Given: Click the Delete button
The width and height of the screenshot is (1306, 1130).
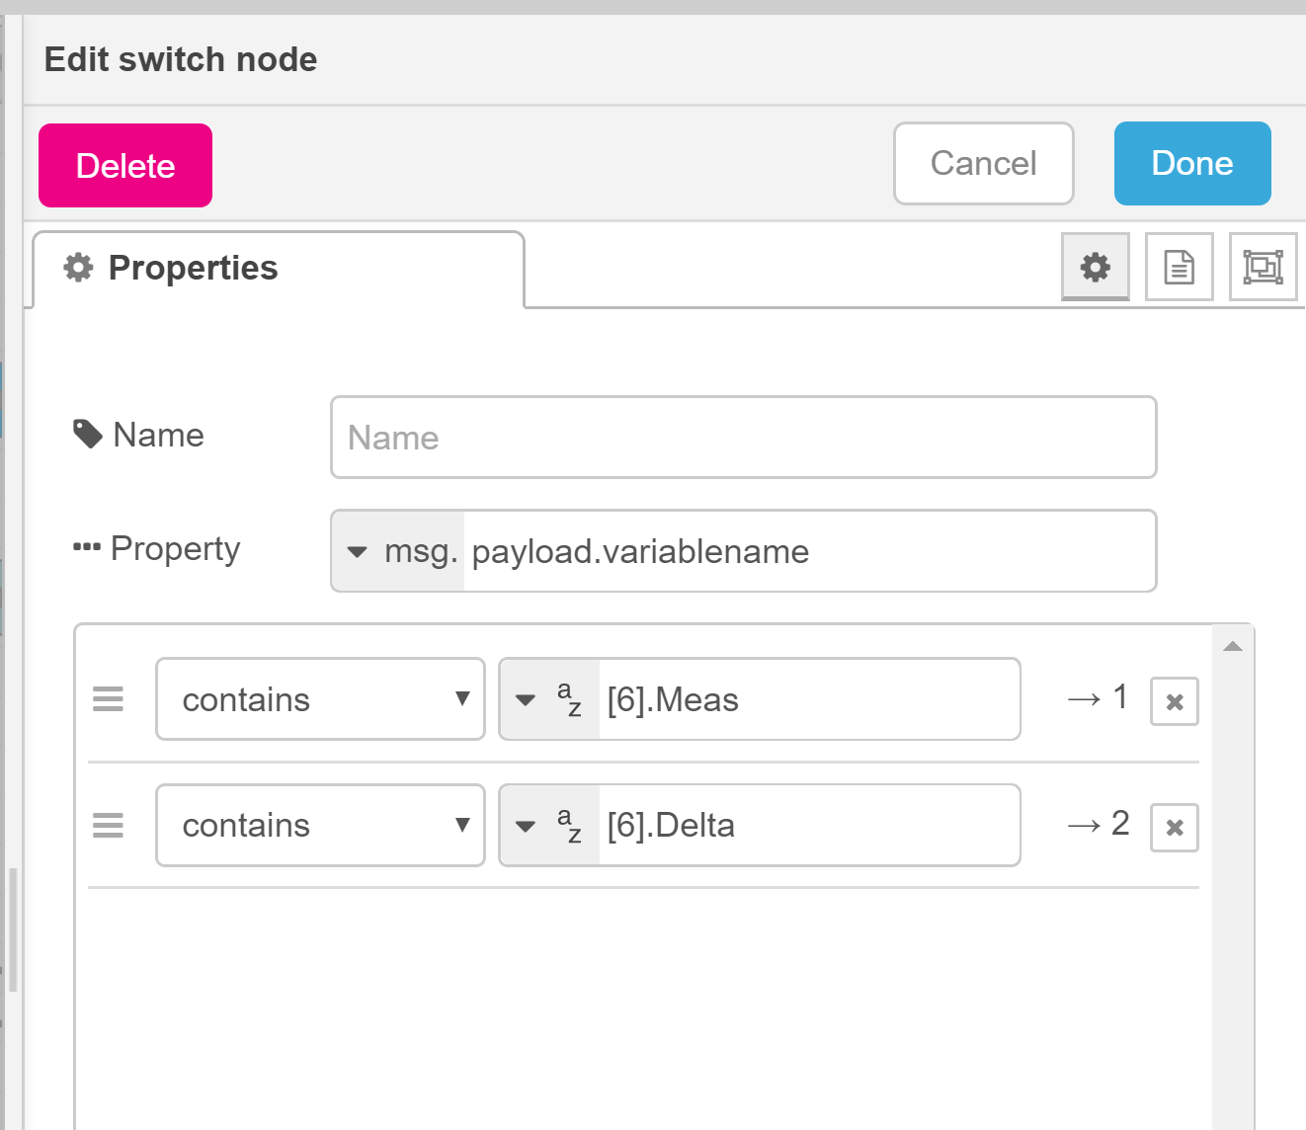Looking at the screenshot, I should click(x=124, y=165).
